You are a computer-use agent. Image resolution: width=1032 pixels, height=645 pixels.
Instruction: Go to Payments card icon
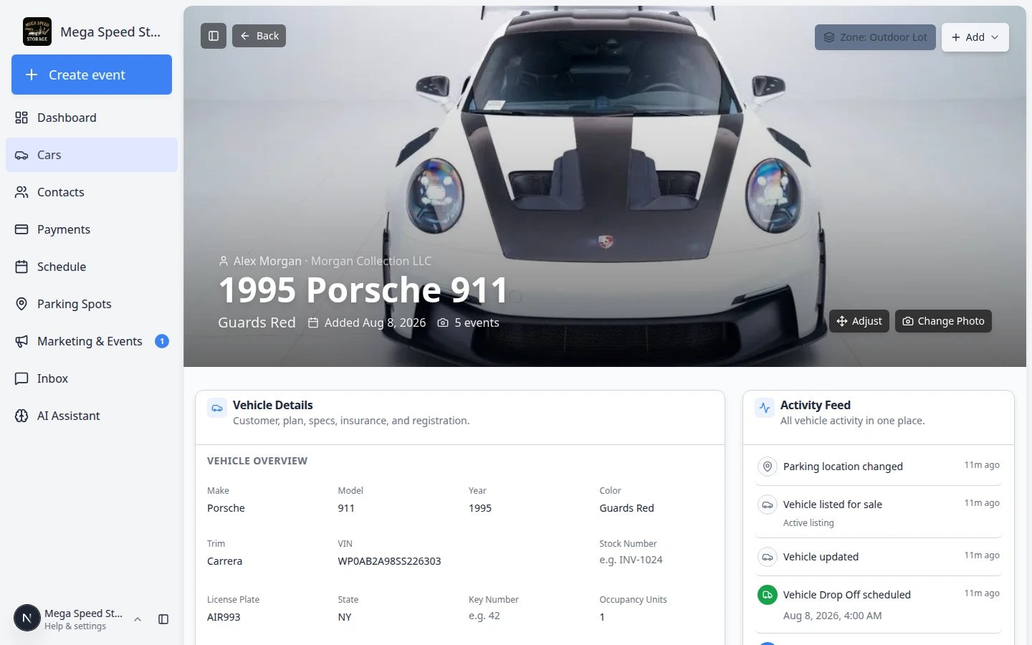click(x=21, y=229)
